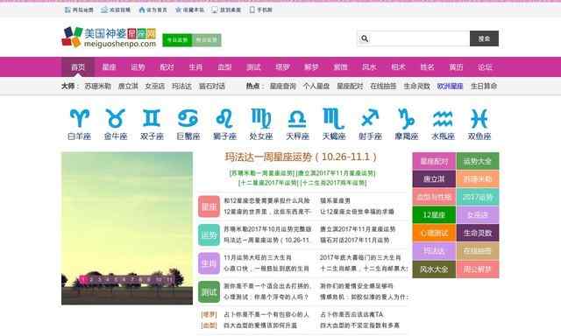
Task: Click the purple 生肖 category badge
Action: coord(209,263)
